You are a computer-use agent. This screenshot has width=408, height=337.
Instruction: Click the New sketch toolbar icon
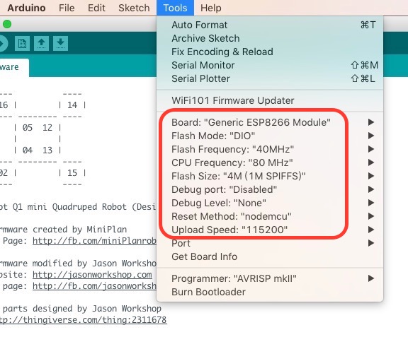22,43
